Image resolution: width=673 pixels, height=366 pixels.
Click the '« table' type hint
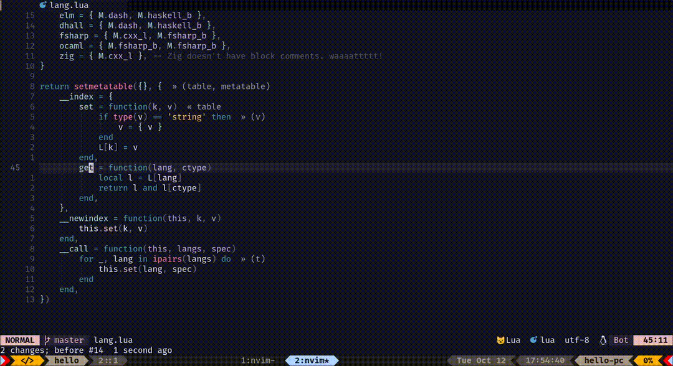tap(204, 106)
